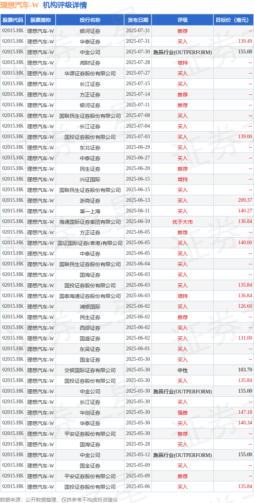
Task: Click the date 2025-05-06
Action: [x=138, y=487]
